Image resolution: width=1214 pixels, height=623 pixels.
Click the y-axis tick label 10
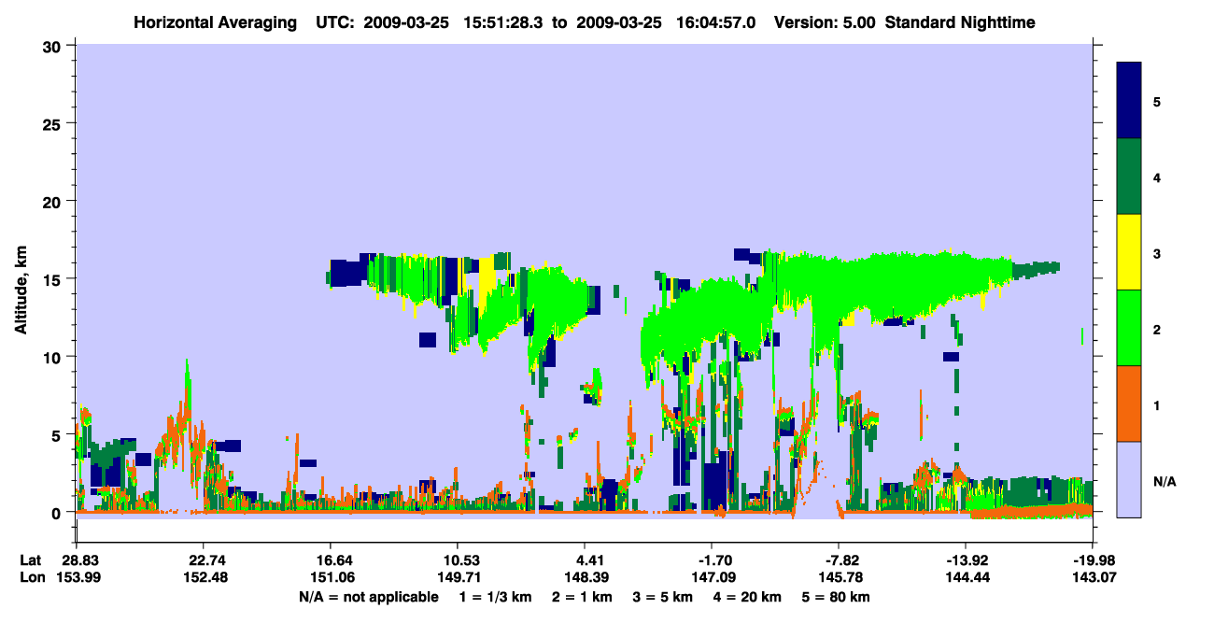click(x=54, y=357)
